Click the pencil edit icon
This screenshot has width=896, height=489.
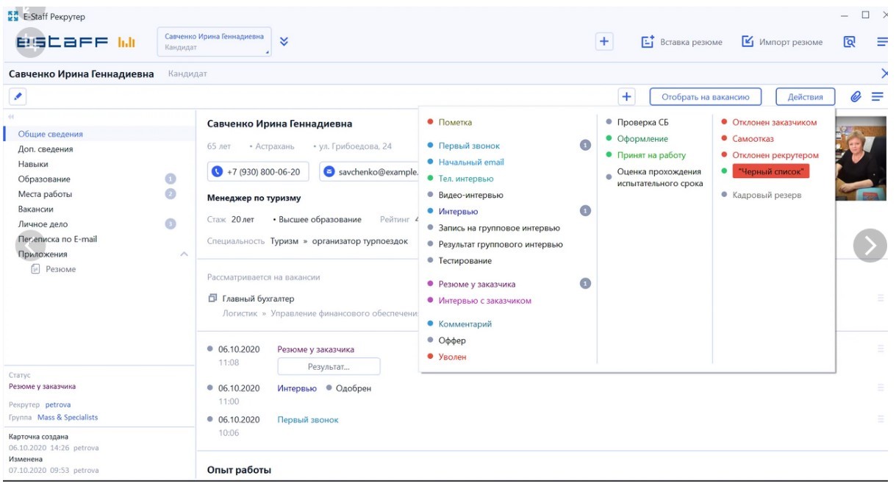pos(18,96)
